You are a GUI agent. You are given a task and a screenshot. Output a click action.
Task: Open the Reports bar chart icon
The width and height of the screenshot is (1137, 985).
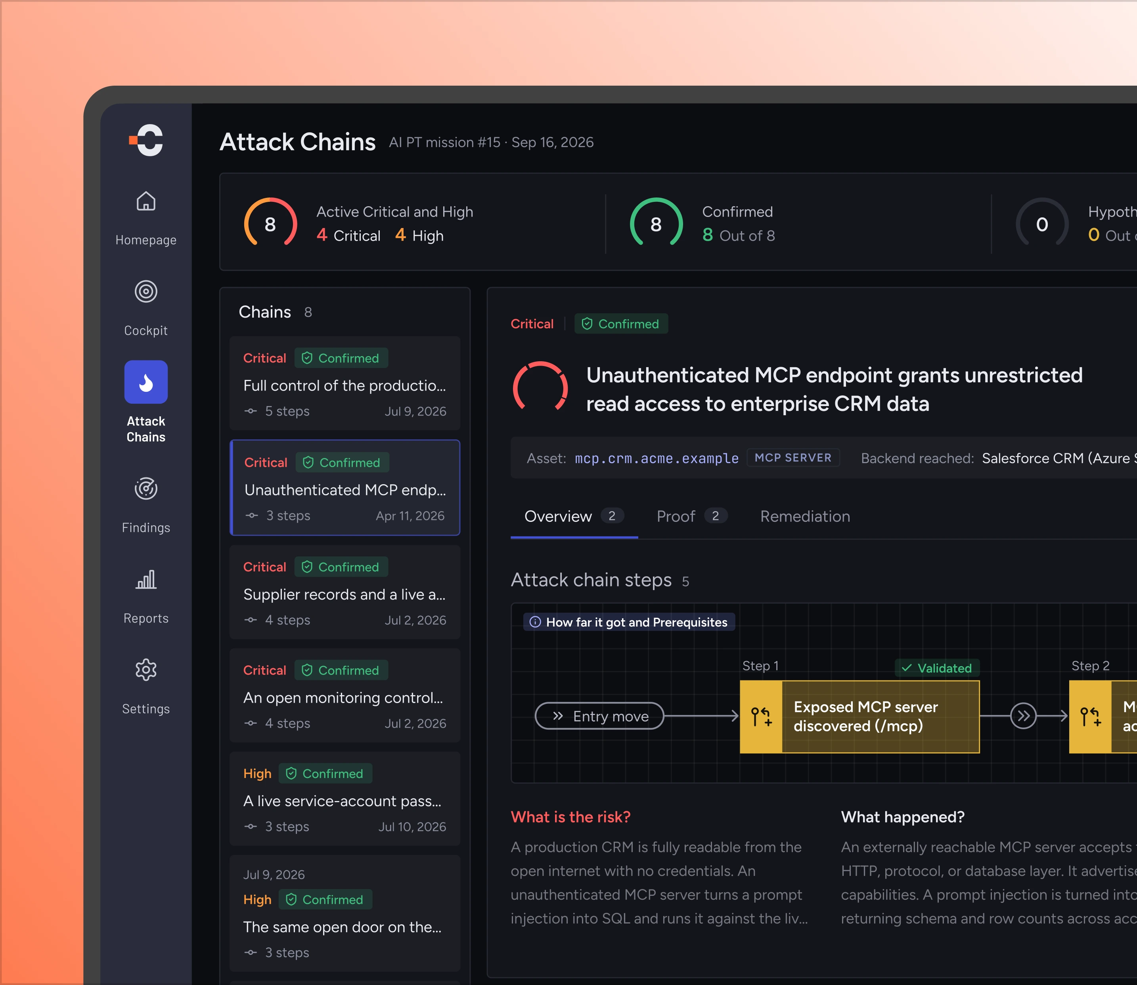point(145,579)
